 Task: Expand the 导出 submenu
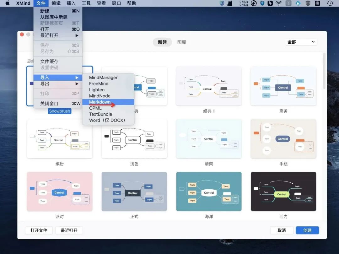[x=58, y=84]
